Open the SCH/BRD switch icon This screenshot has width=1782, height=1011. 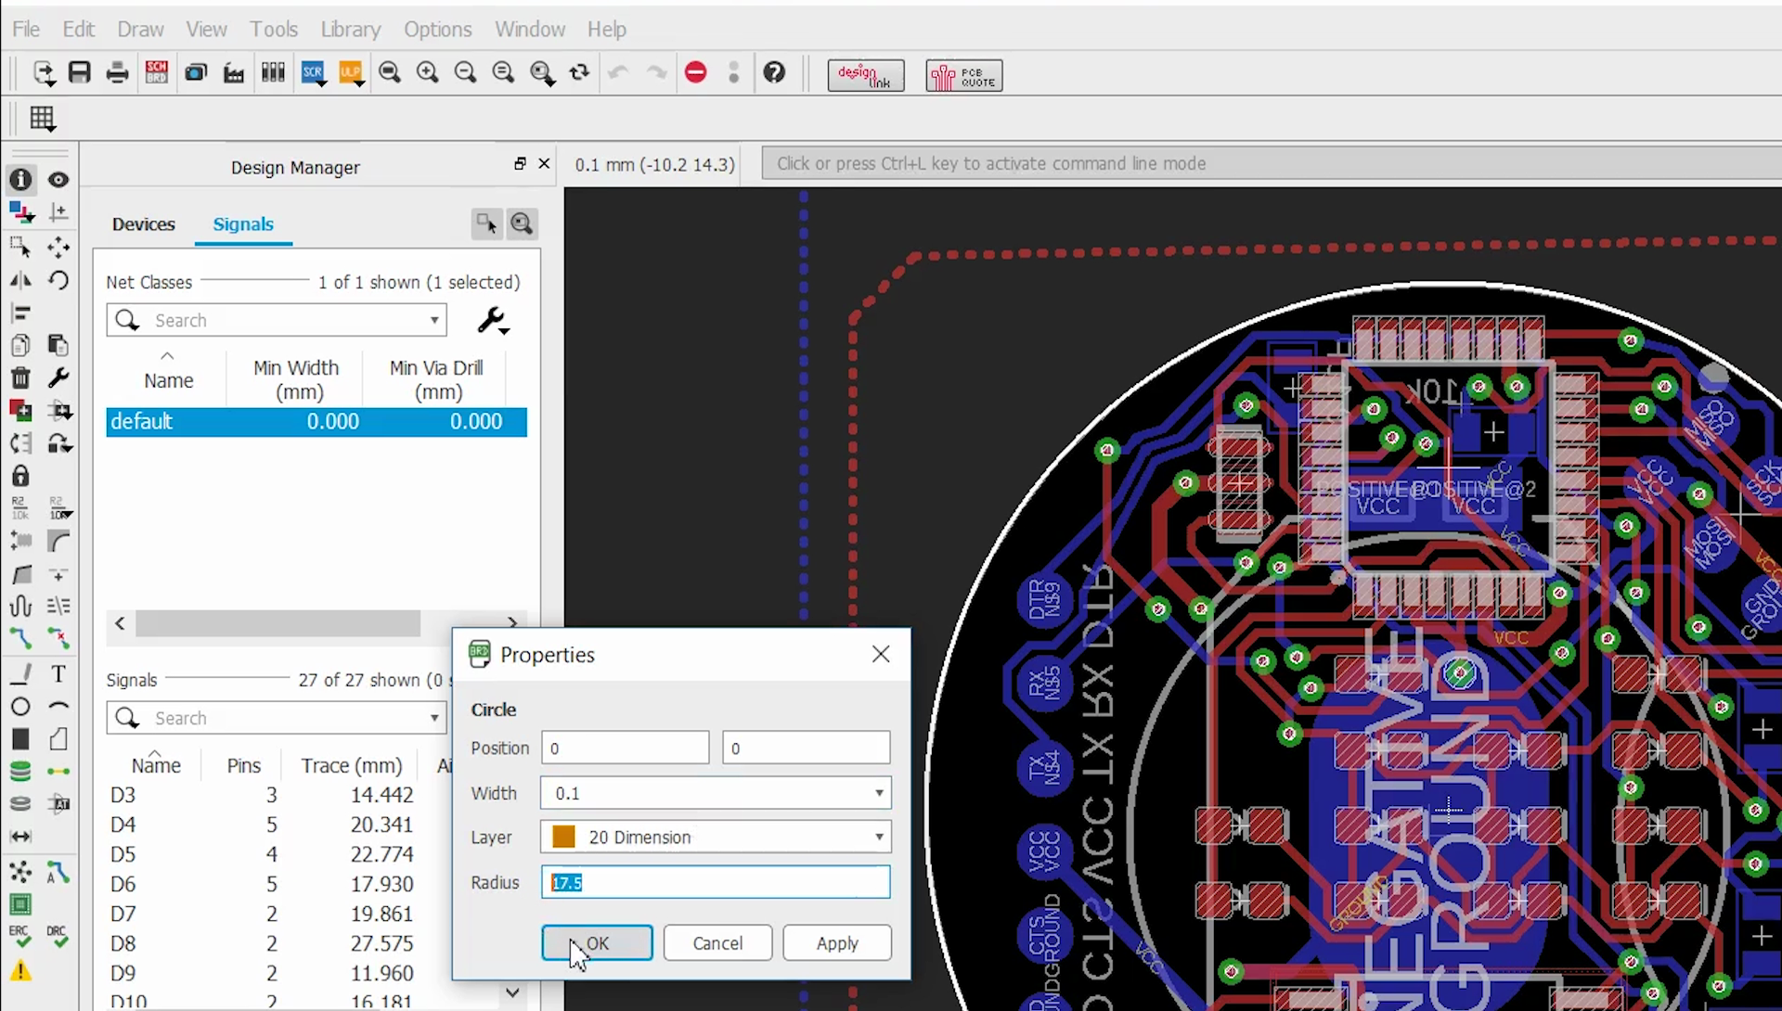157,72
